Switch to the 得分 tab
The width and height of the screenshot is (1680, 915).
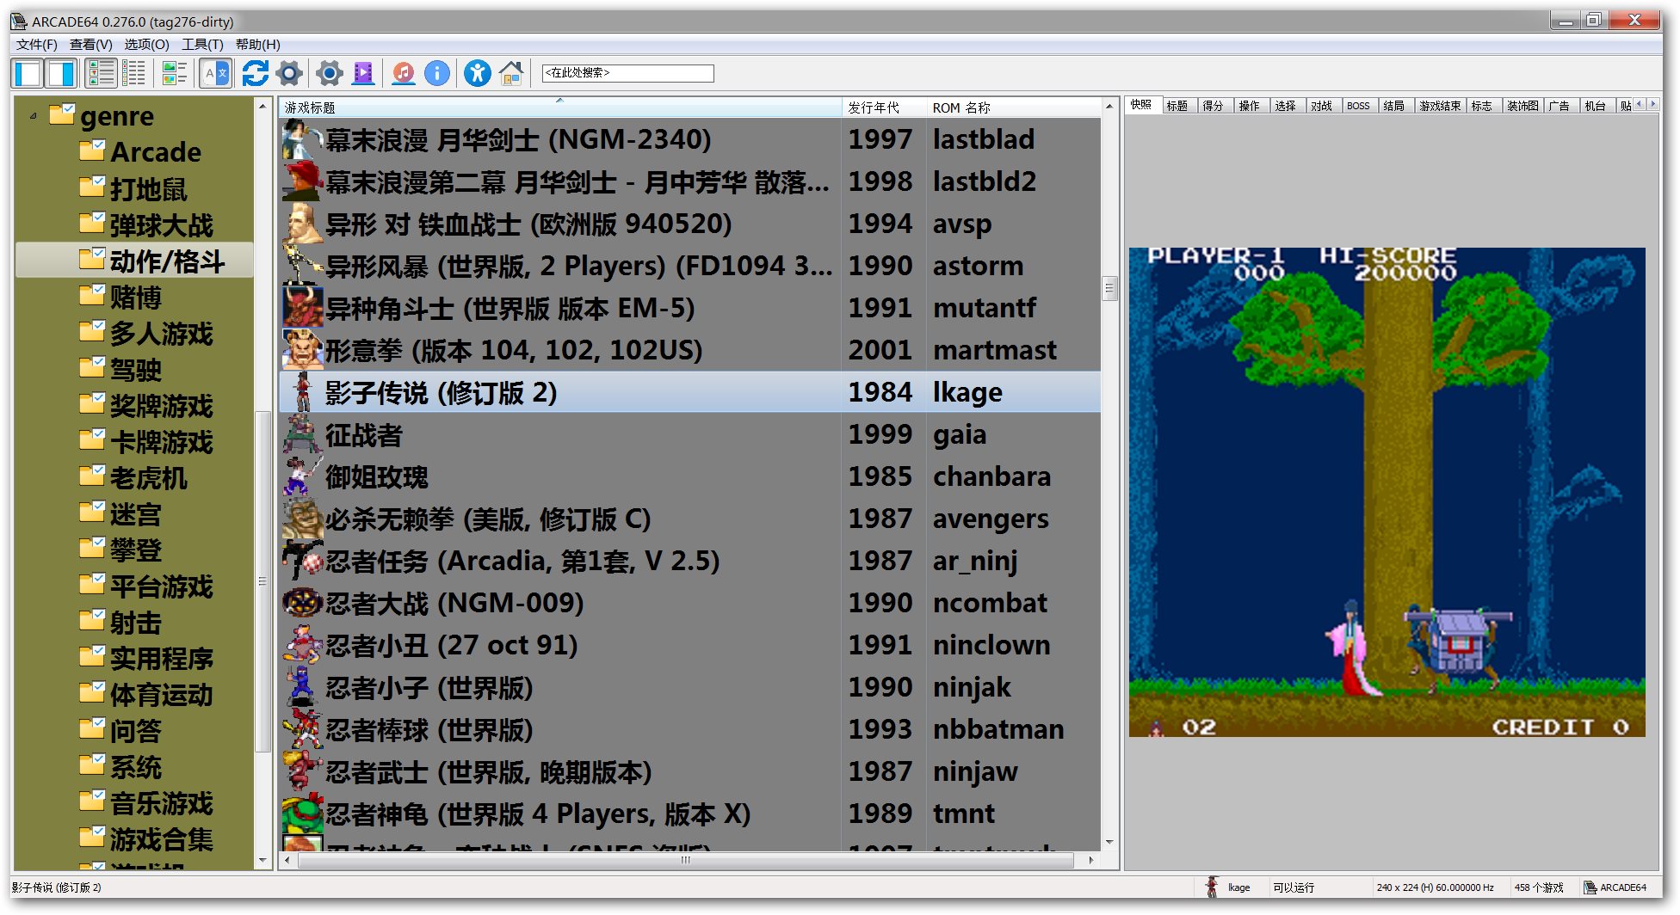pyautogui.click(x=1214, y=106)
